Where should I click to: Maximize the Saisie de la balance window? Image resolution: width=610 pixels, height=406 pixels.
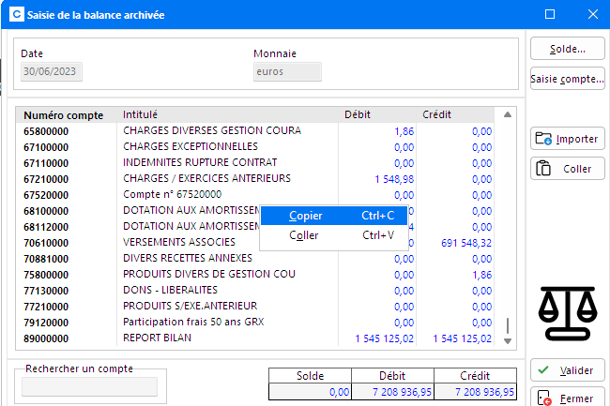click(550, 14)
